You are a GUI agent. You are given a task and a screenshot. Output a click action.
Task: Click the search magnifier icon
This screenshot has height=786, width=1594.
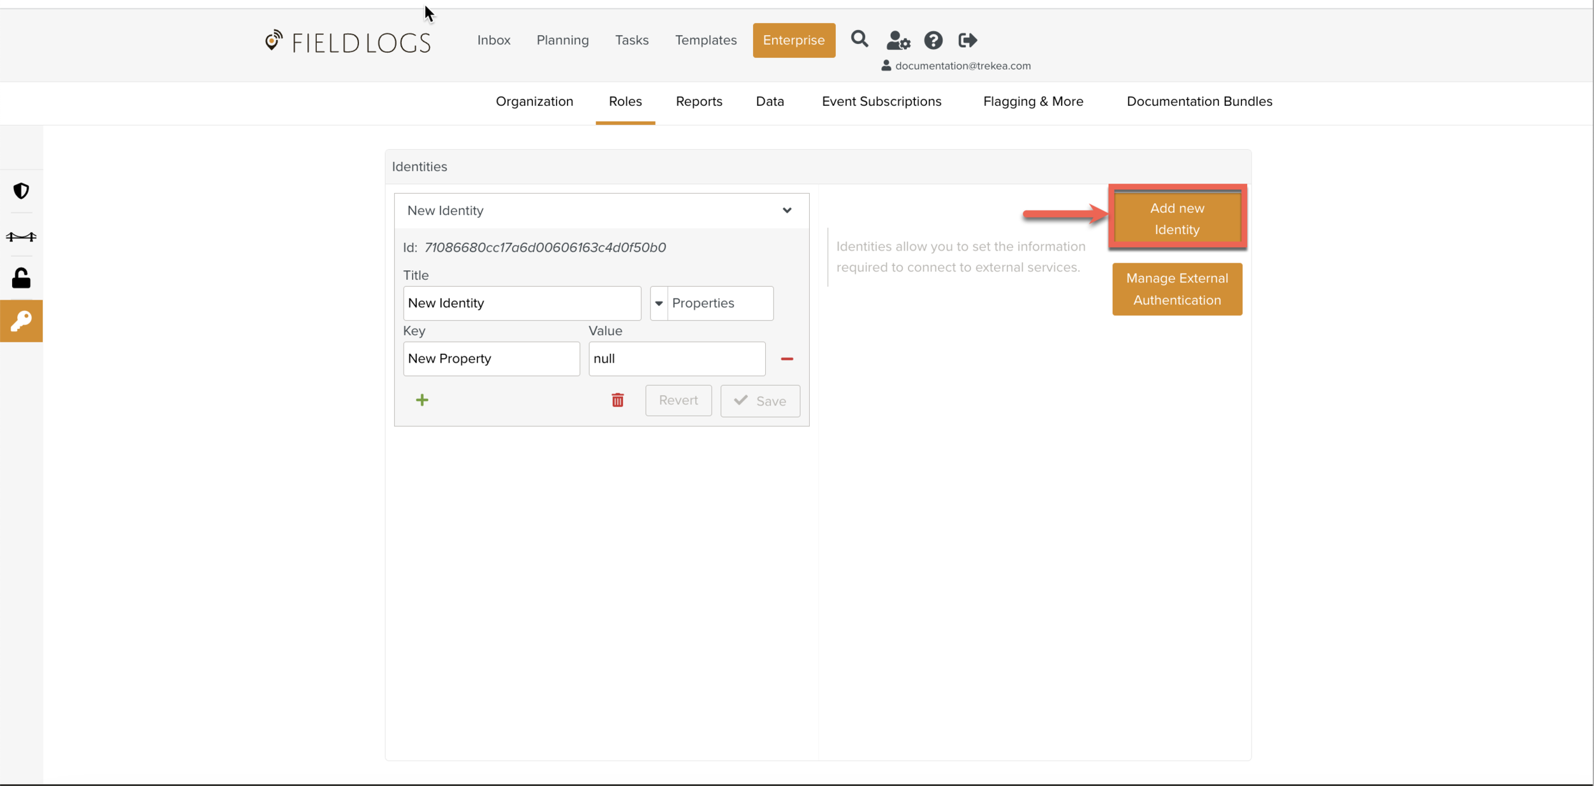(859, 40)
